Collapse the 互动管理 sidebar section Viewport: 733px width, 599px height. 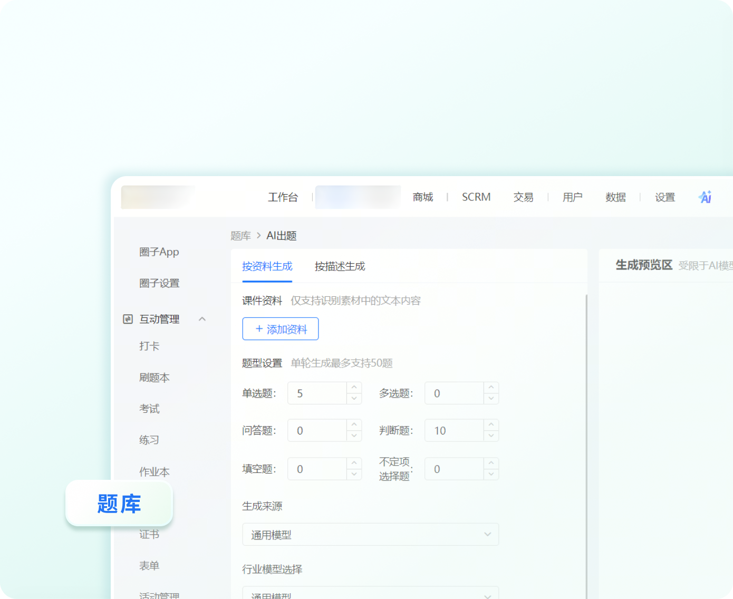[x=202, y=319]
